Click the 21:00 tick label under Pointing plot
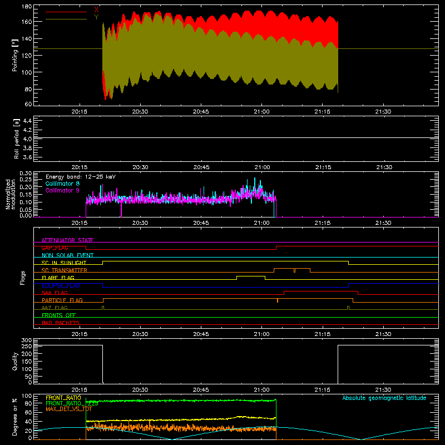The image size is (445, 445). tap(261, 112)
